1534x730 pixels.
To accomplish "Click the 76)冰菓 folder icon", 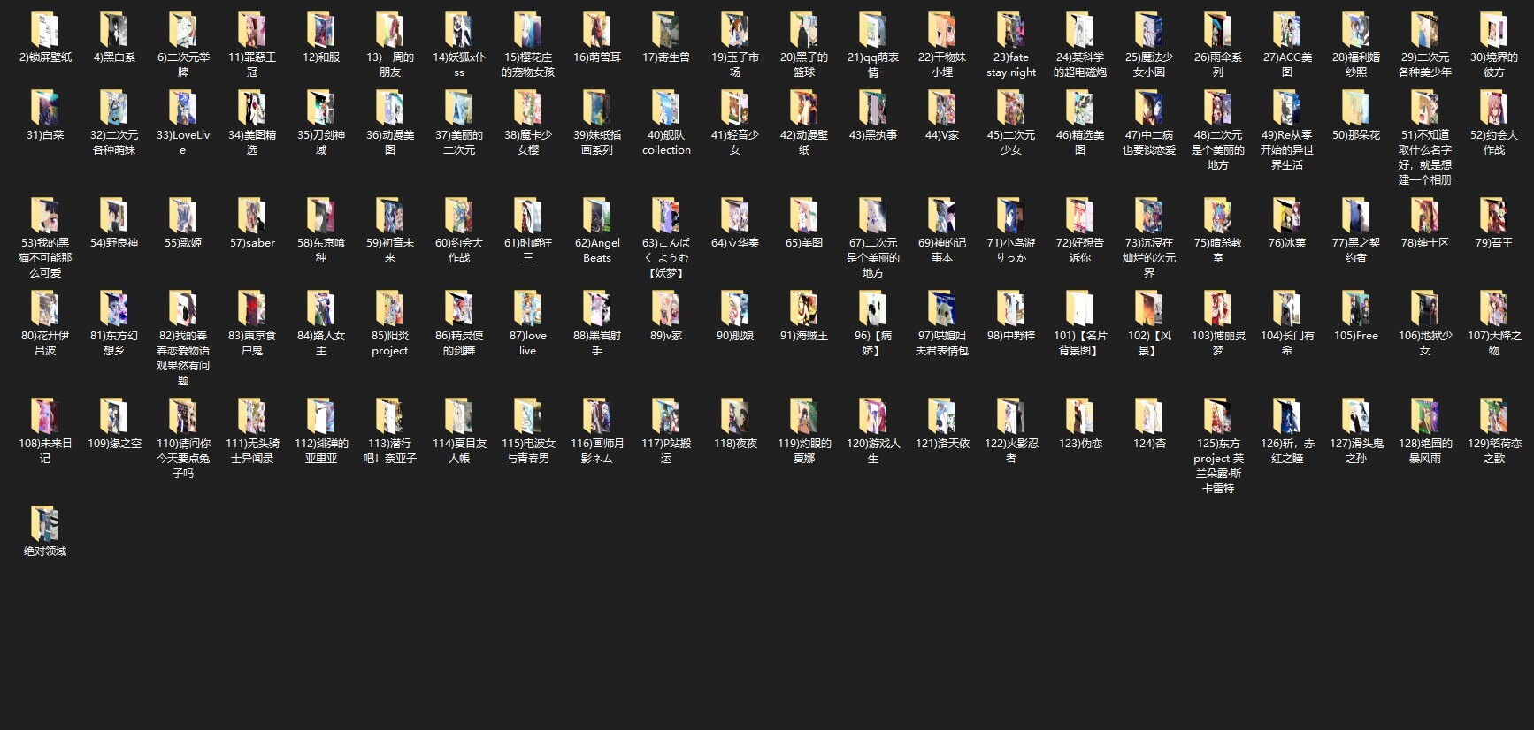I will (x=1286, y=216).
